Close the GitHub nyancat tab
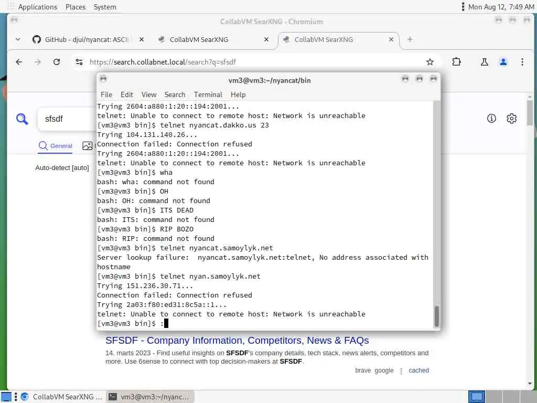The height and width of the screenshot is (403, 537). (142, 39)
